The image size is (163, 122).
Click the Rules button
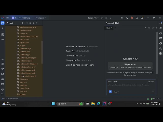[x=151, y=82]
